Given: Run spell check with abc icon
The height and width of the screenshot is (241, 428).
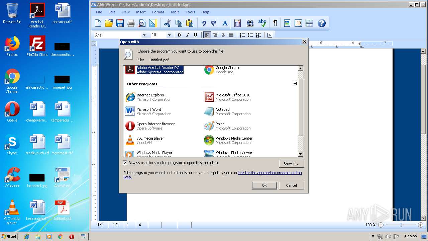Looking at the screenshot, I should [x=262, y=23].
